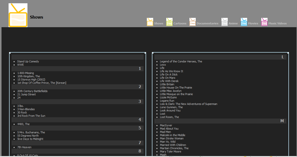Open 15 Storeys High (2002) link
The height and width of the screenshot is (157, 297).
coord(31,80)
